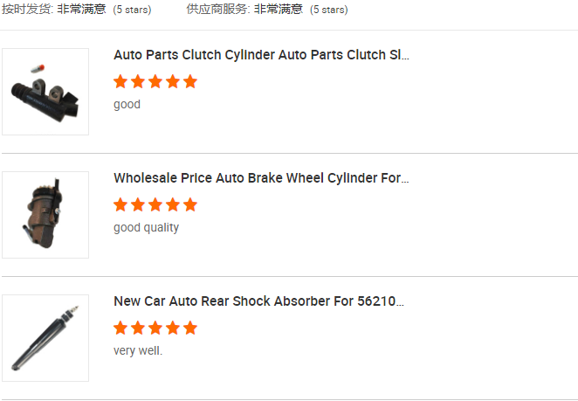Click fifth star of Shock Absorber rating
The image size is (578, 401).
pos(190,328)
